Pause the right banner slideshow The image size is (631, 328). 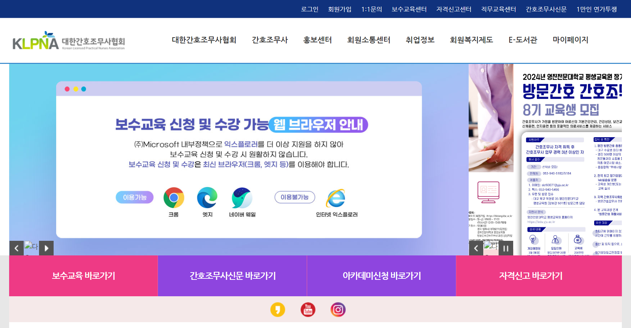(x=506, y=248)
